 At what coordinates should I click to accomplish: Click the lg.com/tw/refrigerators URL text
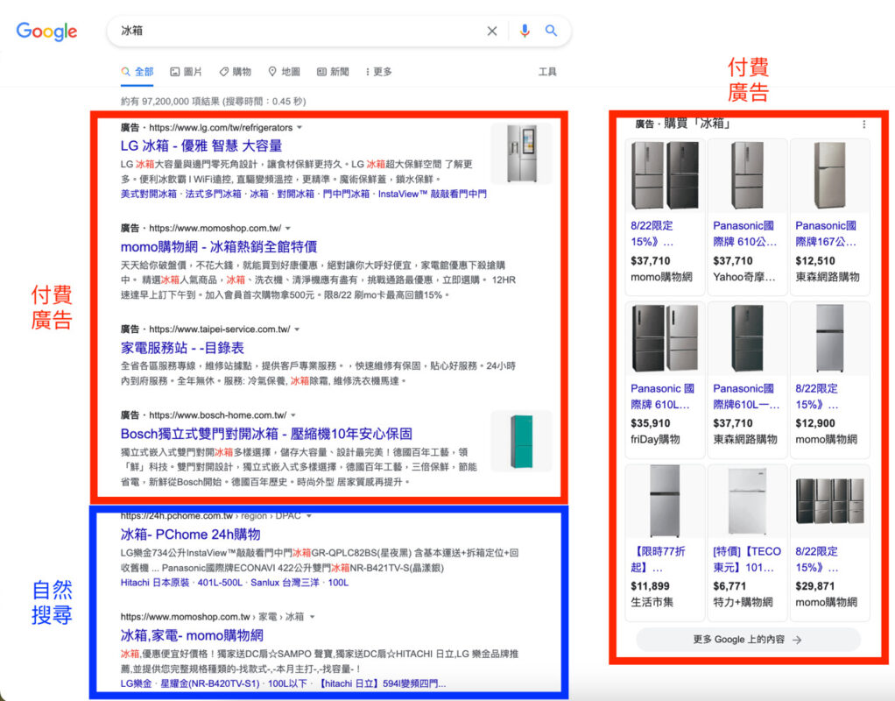click(221, 127)
